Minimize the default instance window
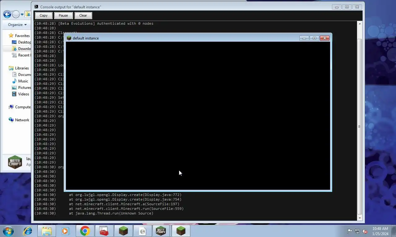 pyautogui.click(x=304, y=38)
